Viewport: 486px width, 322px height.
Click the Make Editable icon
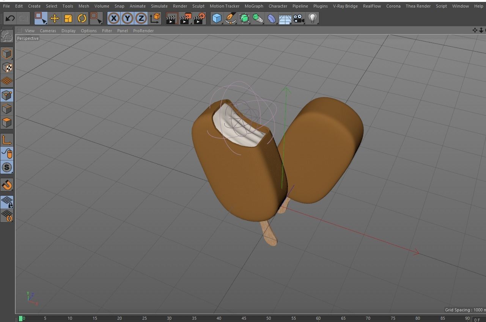(x=7, y=36)
